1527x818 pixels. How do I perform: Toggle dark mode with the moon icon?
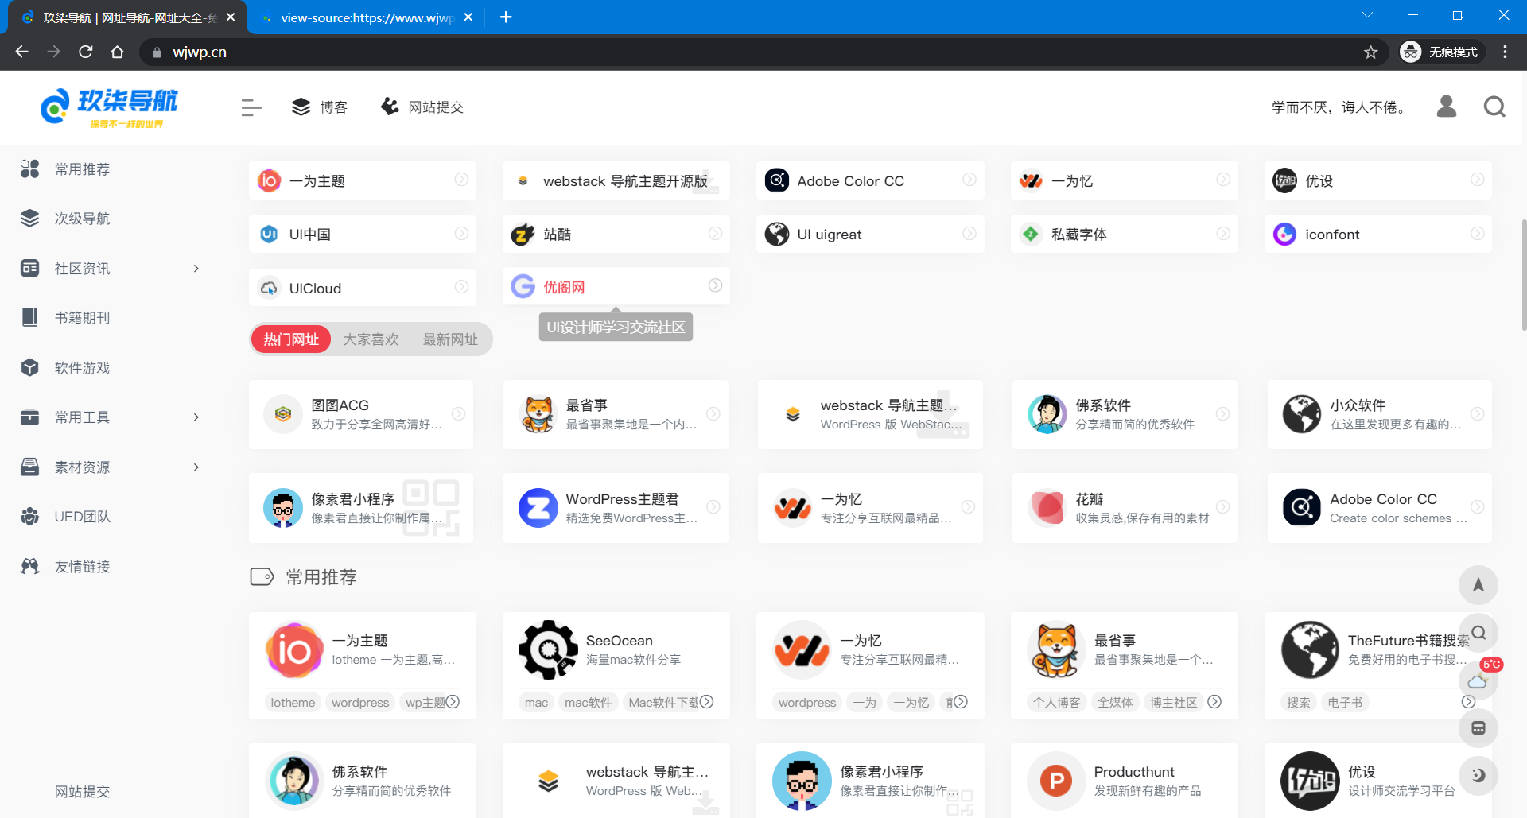(1478, 775)
